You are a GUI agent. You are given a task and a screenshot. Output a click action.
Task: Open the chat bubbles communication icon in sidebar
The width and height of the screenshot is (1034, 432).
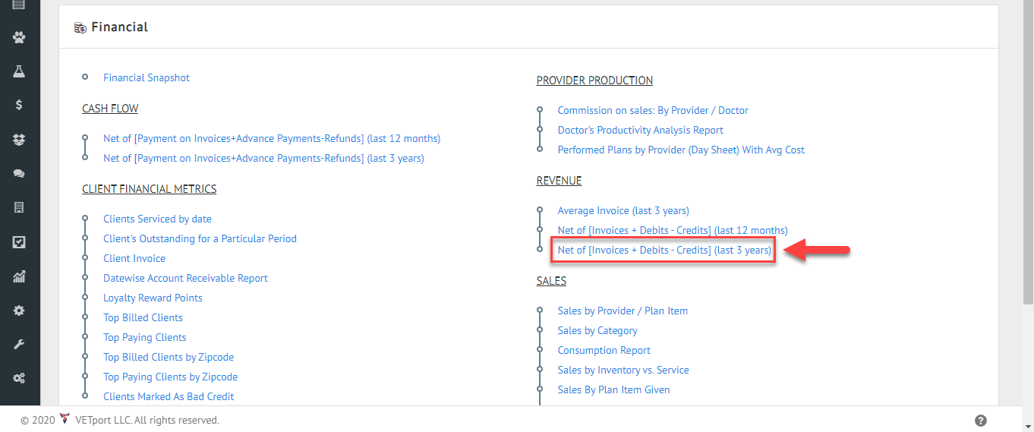(x=19, y=174)
